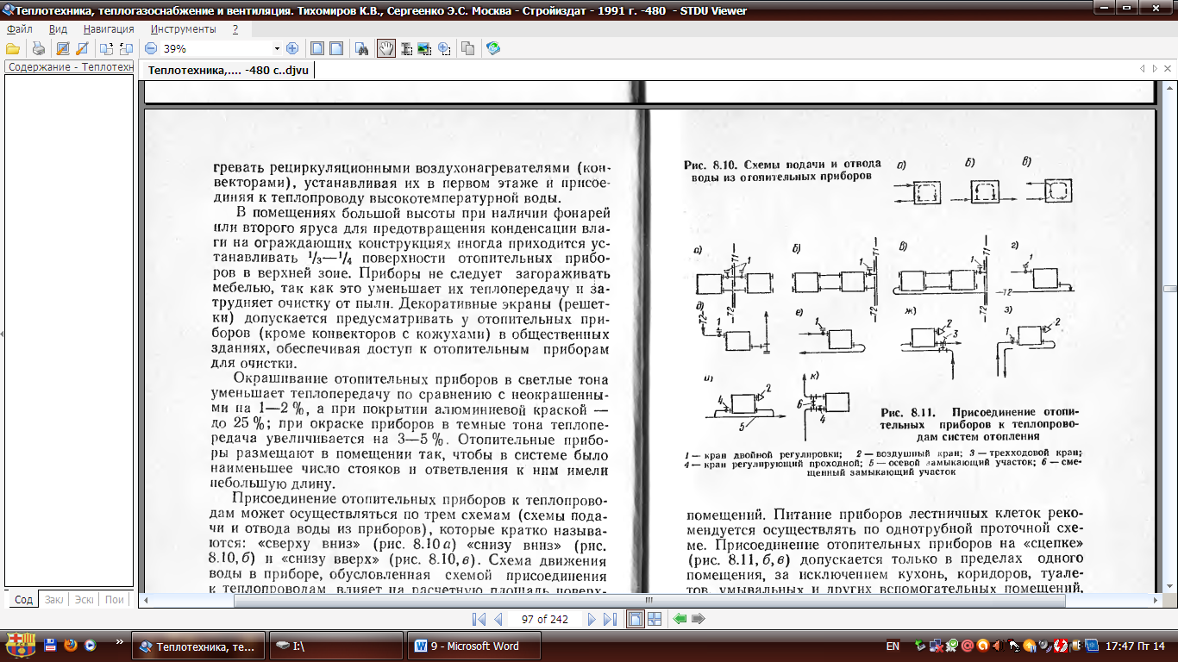Click the 39% zoom value field
1178x662 pixels.
click(x=216, y=49)
